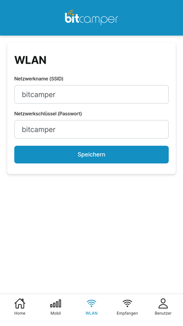Focus the Netzwerkname (SSID) input field
This screenshot has height=326, width=183.
[91, 95]
